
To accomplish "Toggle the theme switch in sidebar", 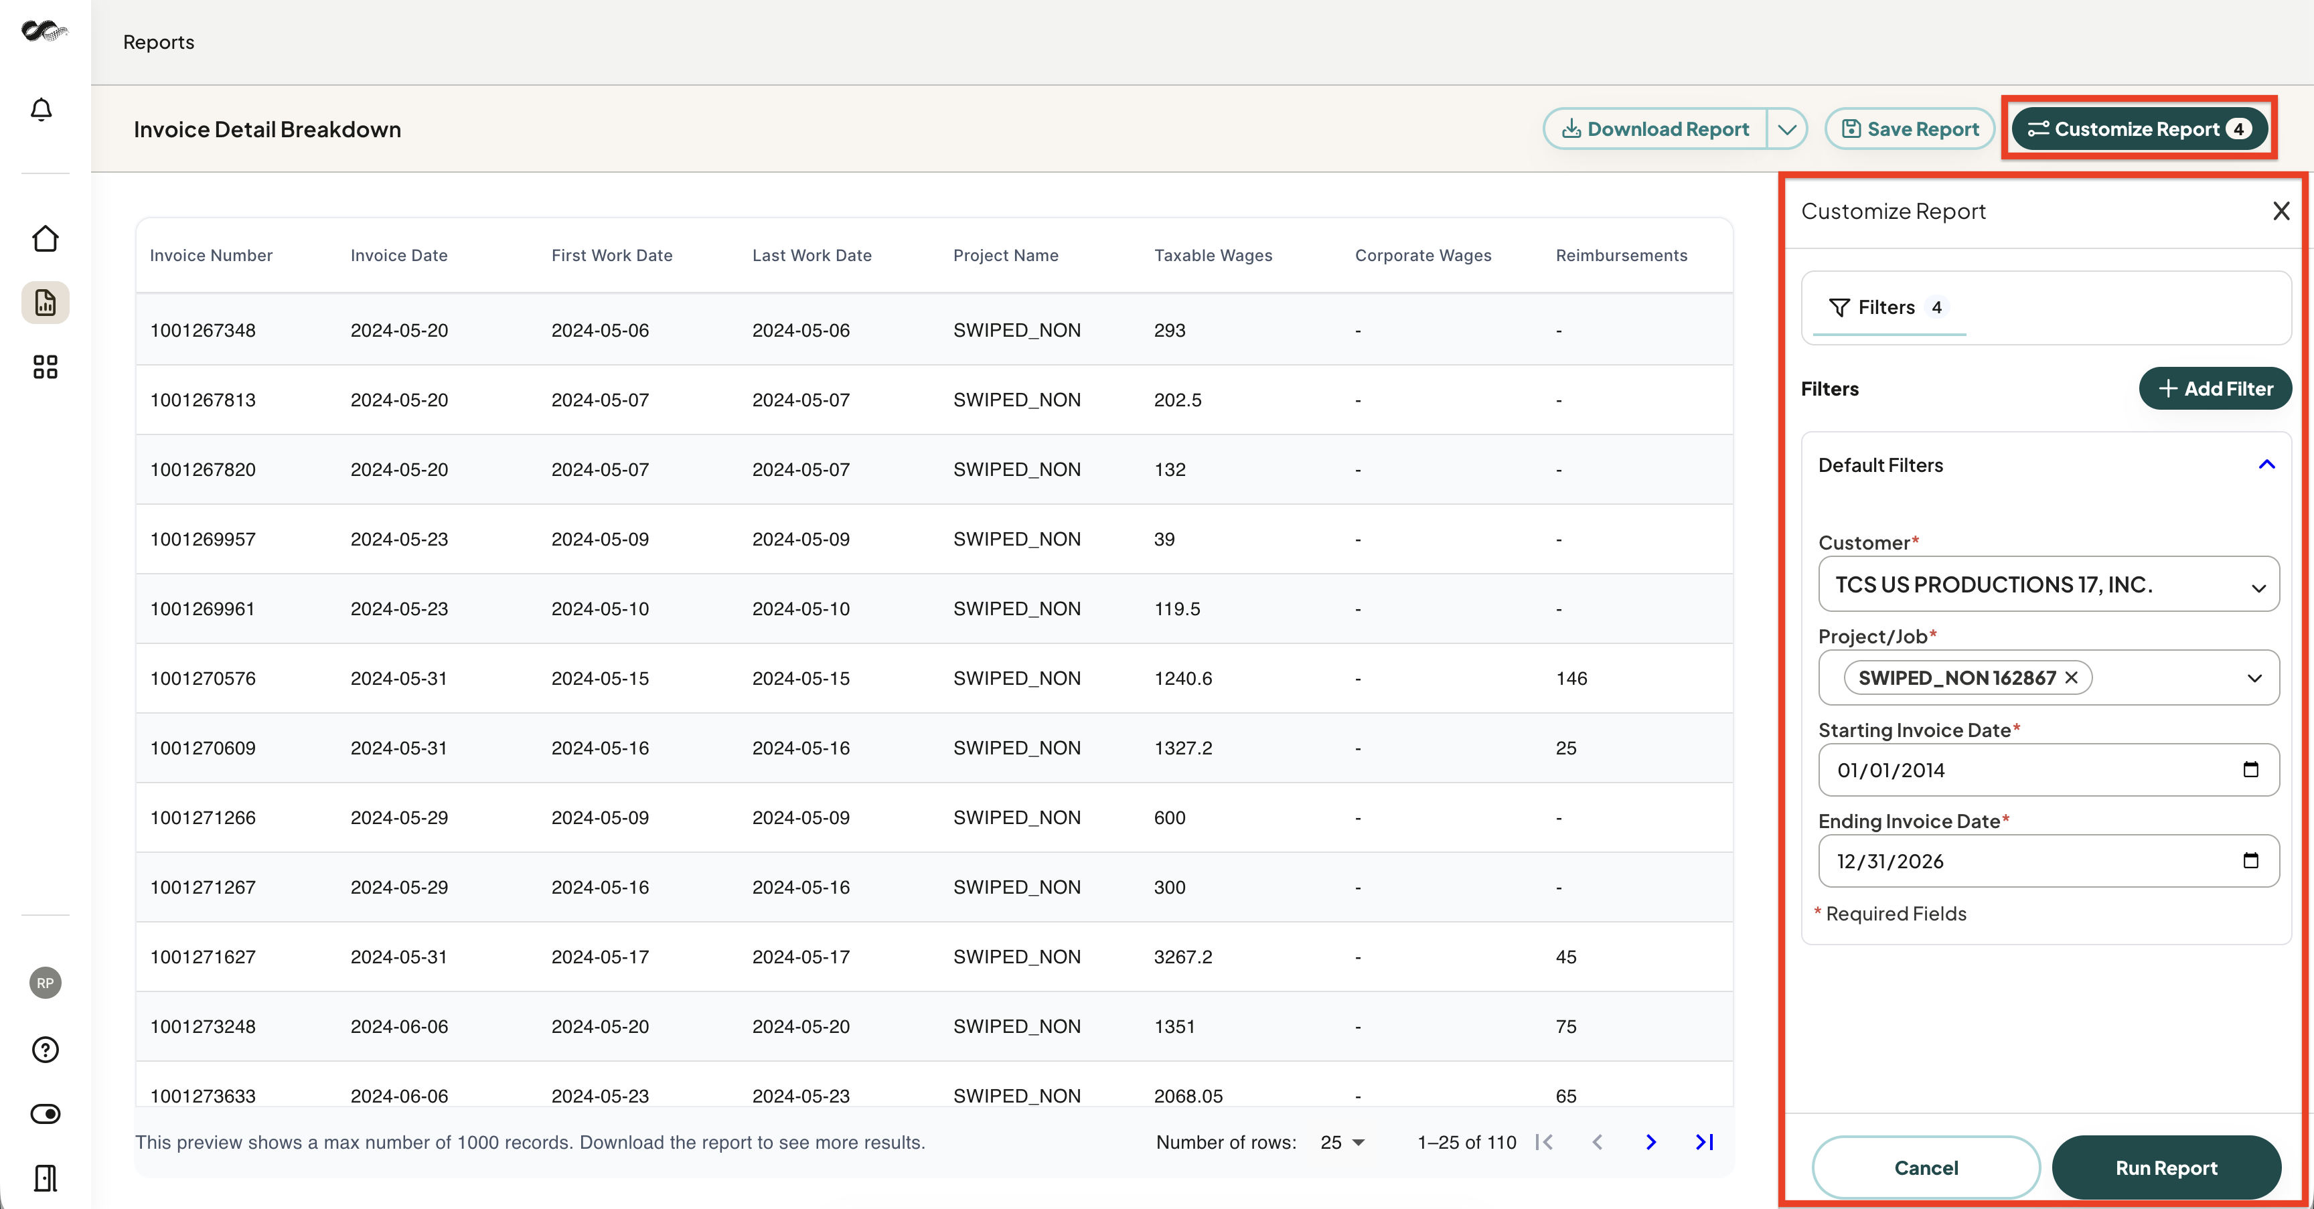I will click(x=45, y=1114).
